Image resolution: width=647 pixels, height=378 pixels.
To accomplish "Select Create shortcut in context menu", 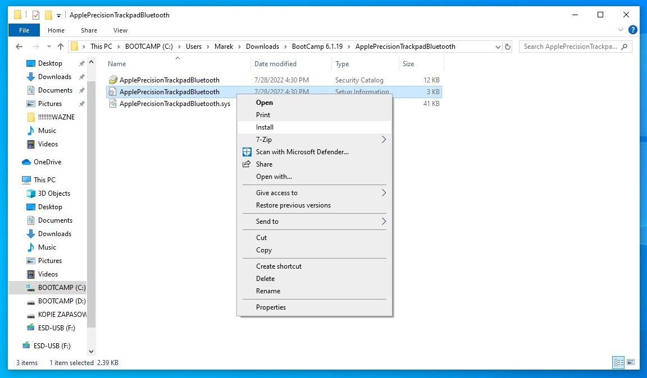I will [315, 266].
